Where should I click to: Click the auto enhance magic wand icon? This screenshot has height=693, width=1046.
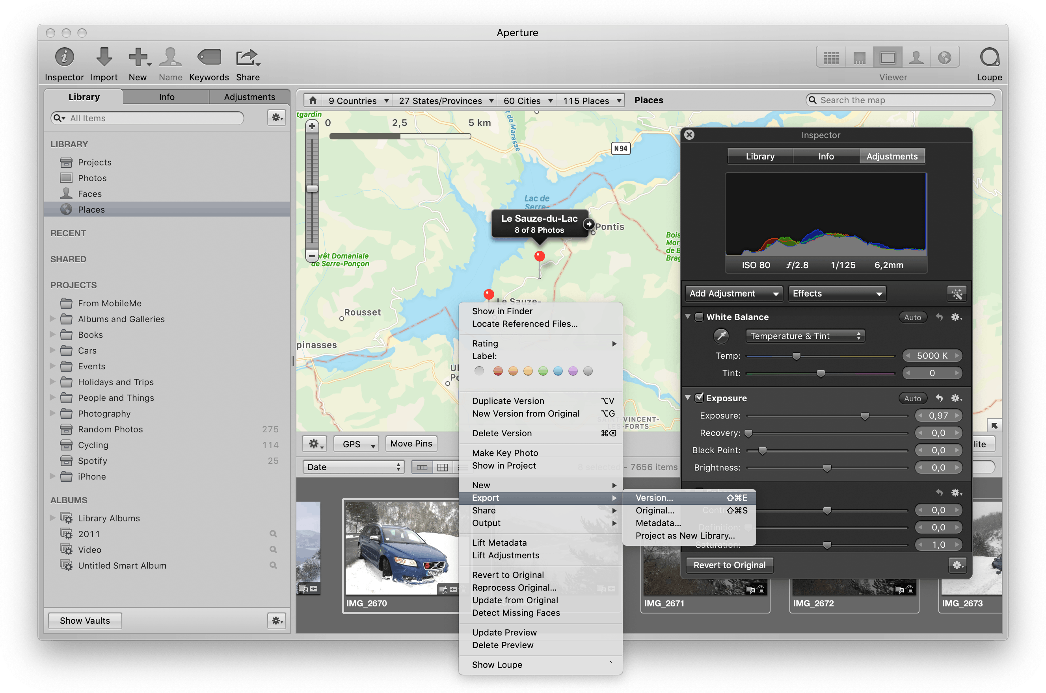pyautogui.click(x=956, y=294)
